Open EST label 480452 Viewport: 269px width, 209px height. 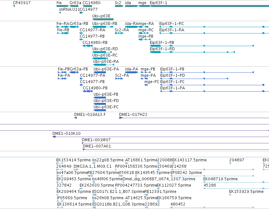pyautogui.click(x=178, y=204)
